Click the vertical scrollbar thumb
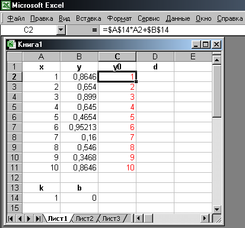 point(217,91)
